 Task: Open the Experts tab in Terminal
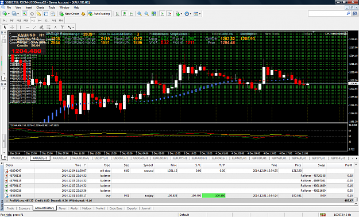coord(132,208)
